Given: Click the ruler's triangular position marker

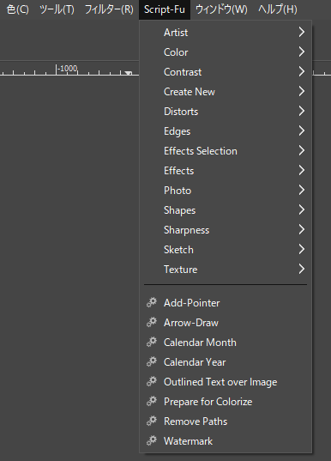Looking at the screenshot, I should tap(129, 73).
